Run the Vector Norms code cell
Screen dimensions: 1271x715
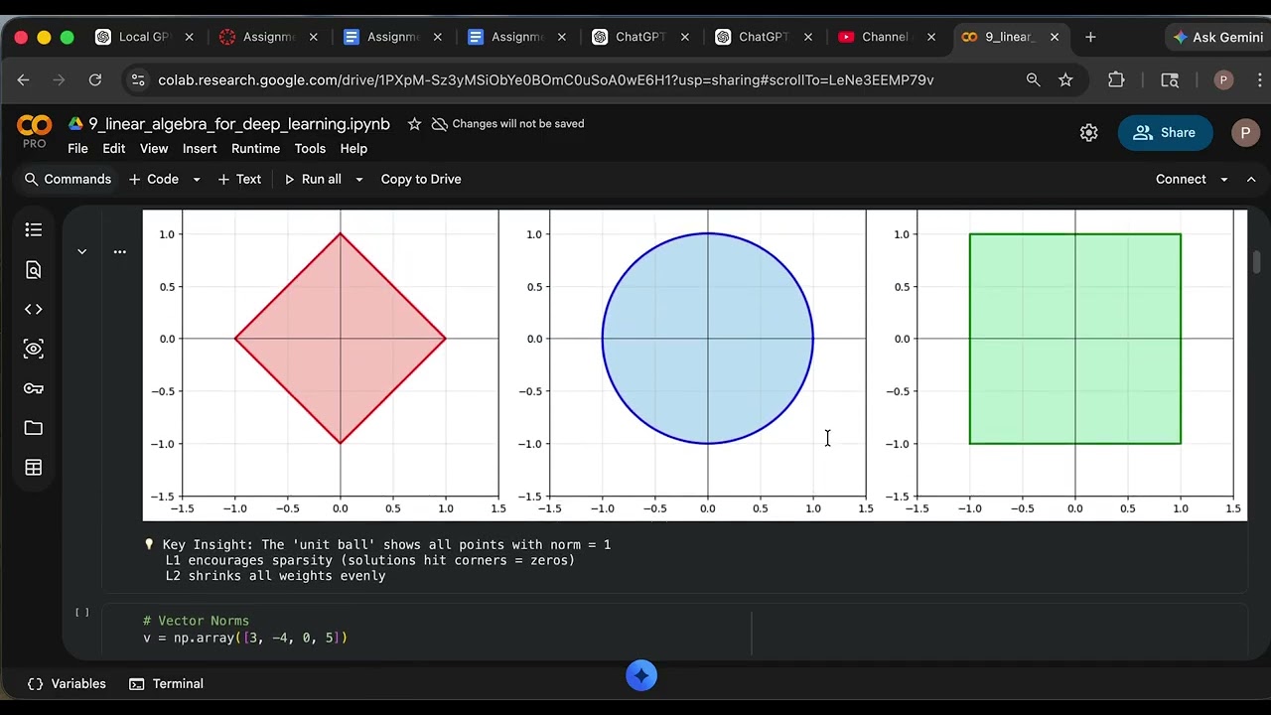82,613
